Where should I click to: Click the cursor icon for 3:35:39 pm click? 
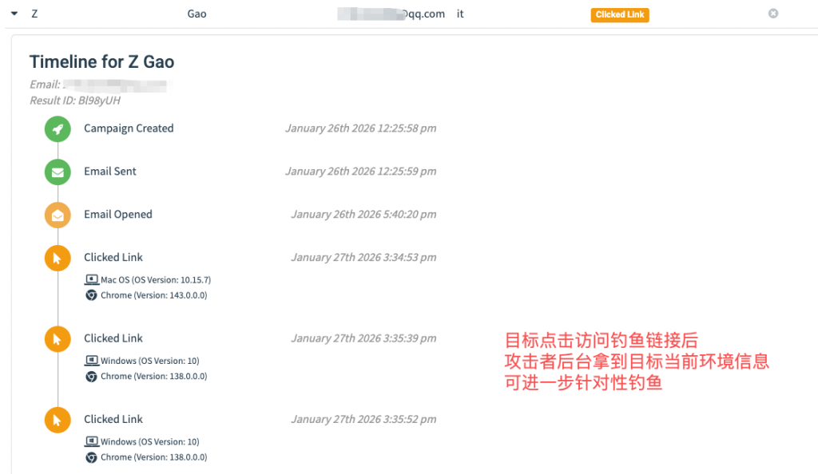(58, 338)
